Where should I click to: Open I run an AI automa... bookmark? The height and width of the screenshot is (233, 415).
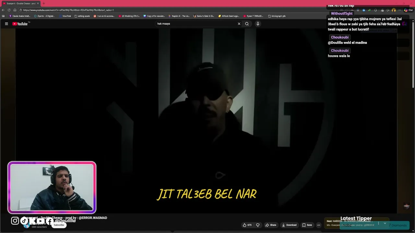104,16
